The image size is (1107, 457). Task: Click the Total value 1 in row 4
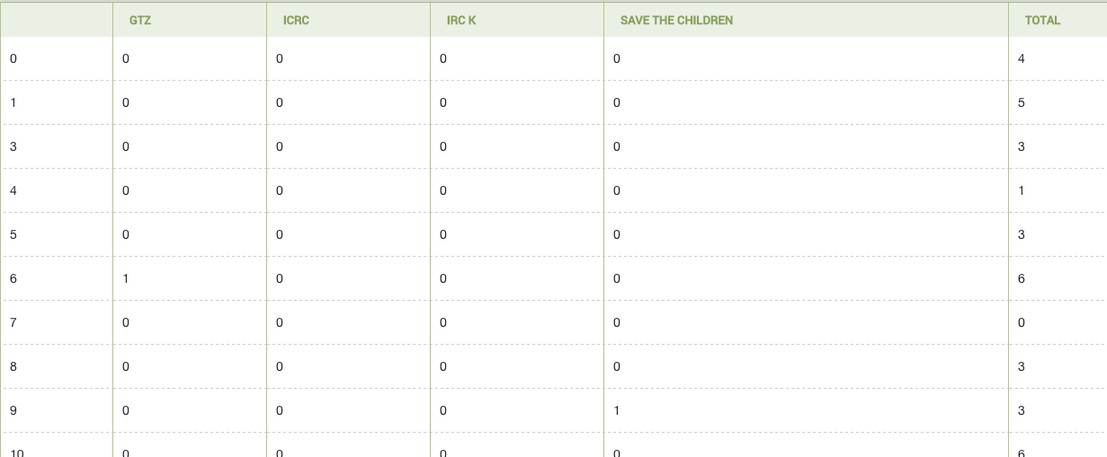(x=1022, y=191)
